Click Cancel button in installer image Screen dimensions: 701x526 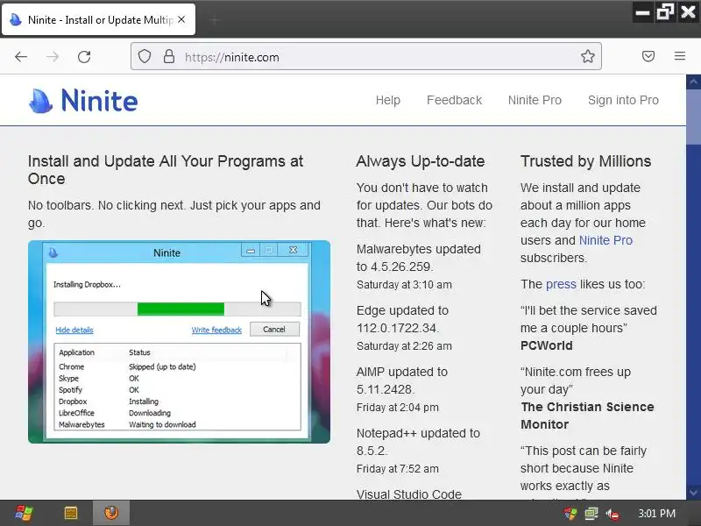[x=274, y=330]
